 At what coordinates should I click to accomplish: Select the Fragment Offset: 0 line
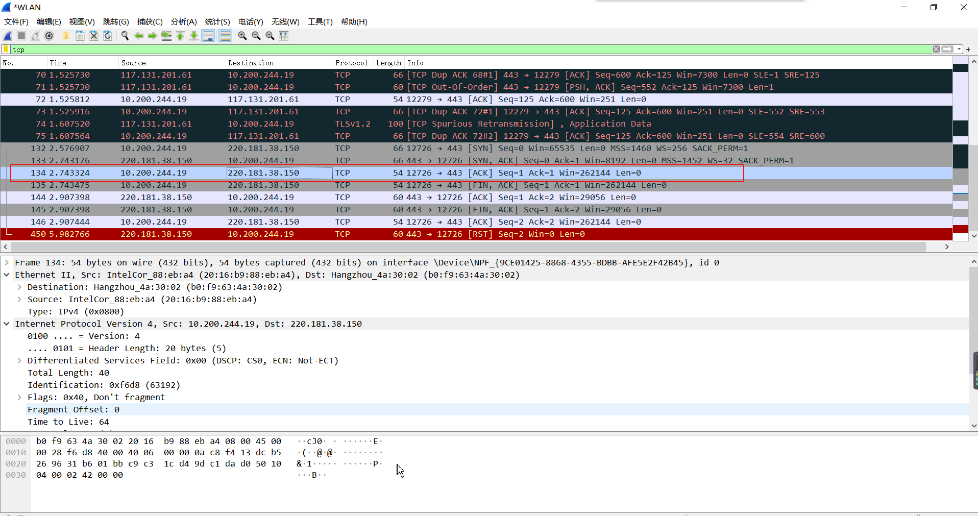coord(498,409)
